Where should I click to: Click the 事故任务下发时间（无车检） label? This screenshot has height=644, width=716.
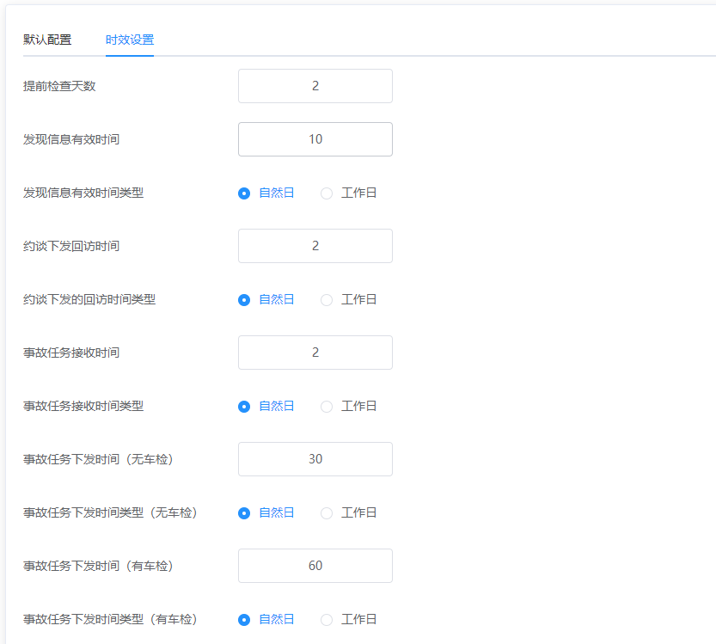[98, 459]
